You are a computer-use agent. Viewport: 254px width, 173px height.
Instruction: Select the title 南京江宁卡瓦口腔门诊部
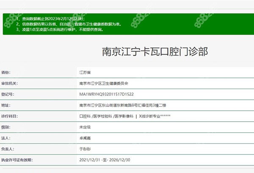(x=155, y=52)
